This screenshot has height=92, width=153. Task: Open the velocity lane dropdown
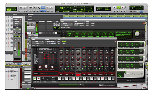33,35
